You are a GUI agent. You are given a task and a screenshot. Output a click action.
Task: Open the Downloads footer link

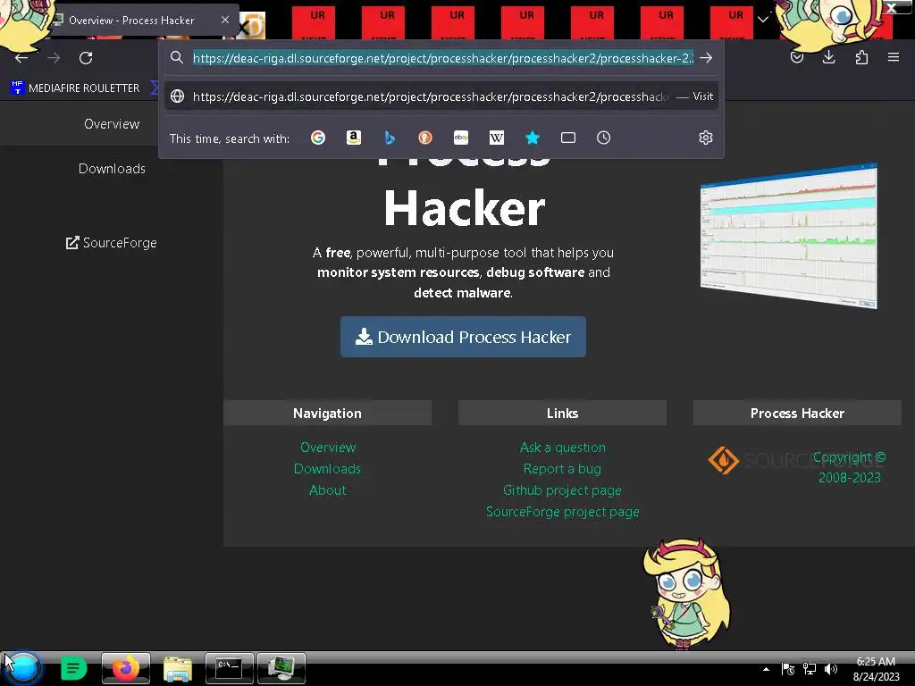[327, 469]
